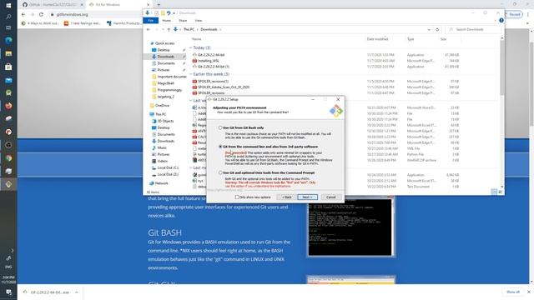
Task: Click New folder icon in Explorer quick toolbar
Action: point(163,13)
